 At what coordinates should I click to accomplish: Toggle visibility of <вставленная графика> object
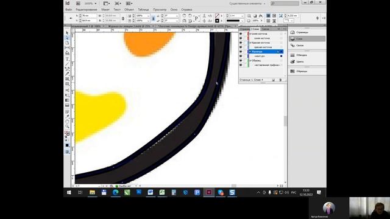coord(241,65)
